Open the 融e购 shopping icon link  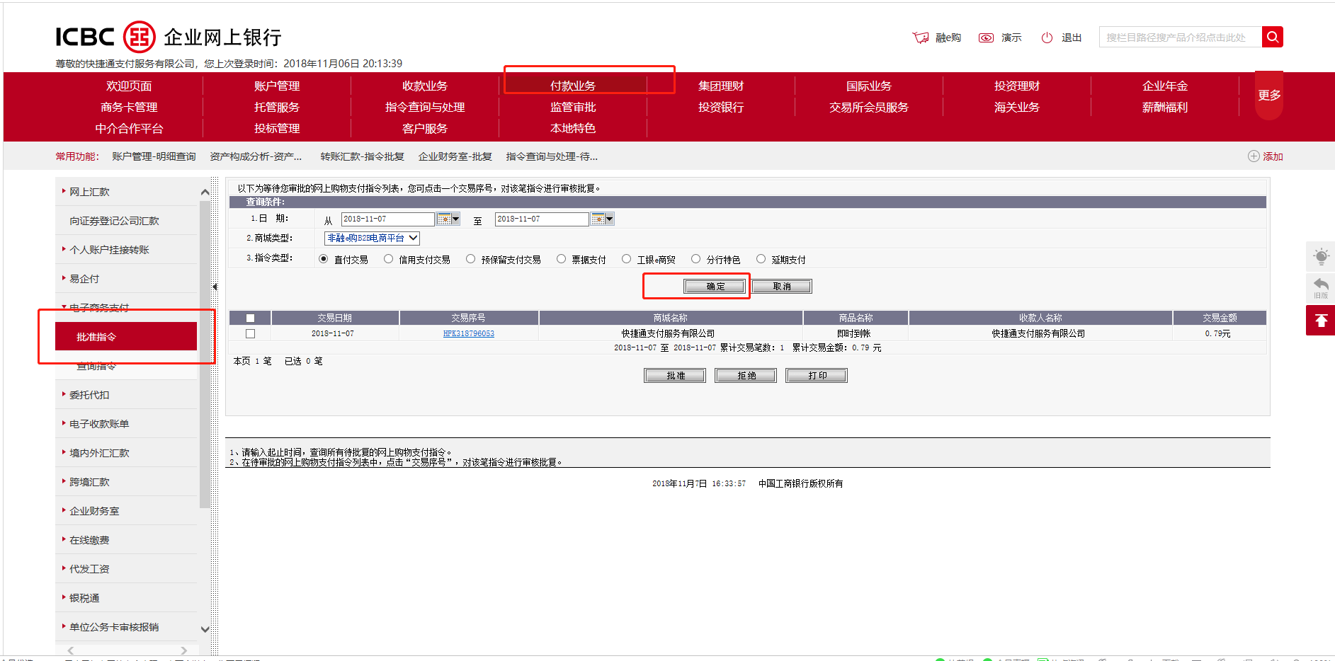pyautogui.click(x=920, y=38)
